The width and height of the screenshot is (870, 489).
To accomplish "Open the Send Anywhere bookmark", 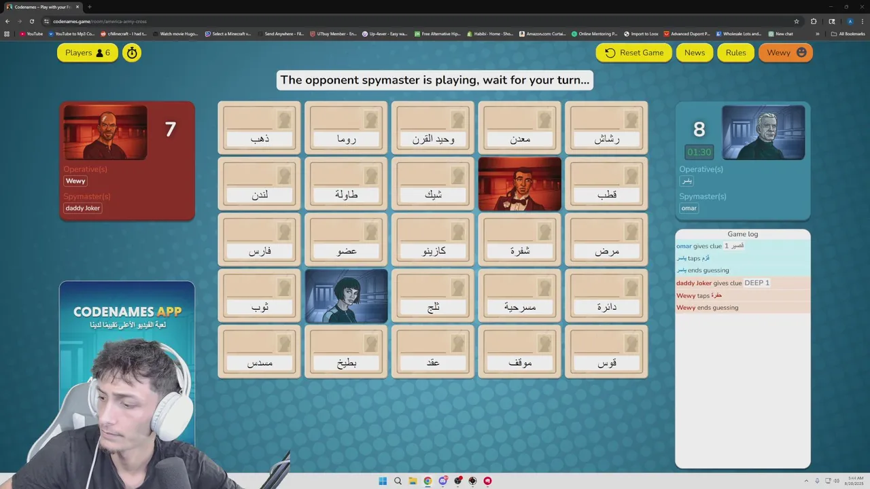I will (281, 33).
